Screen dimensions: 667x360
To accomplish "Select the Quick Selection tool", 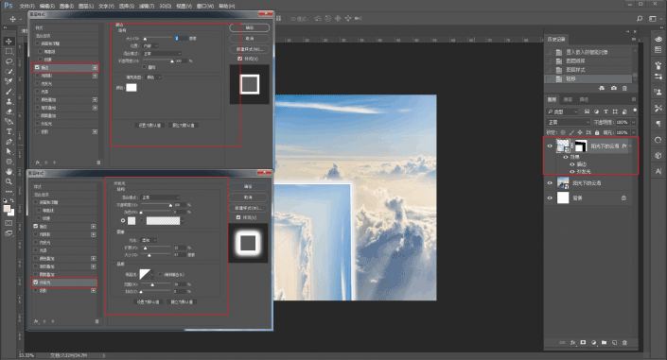I will pos(9,71).
